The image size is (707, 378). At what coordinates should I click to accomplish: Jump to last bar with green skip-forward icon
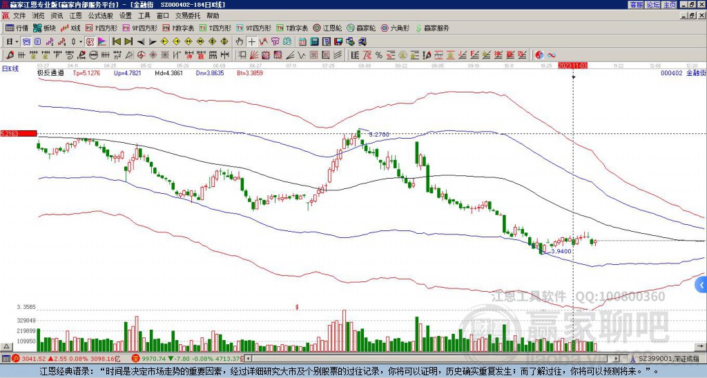click(128, 41)
